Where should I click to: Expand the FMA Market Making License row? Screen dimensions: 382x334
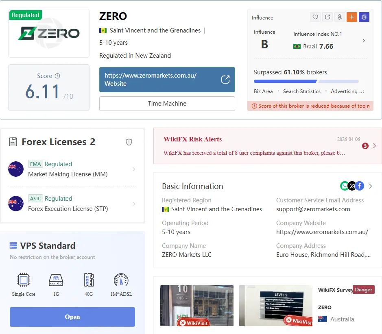134,169
